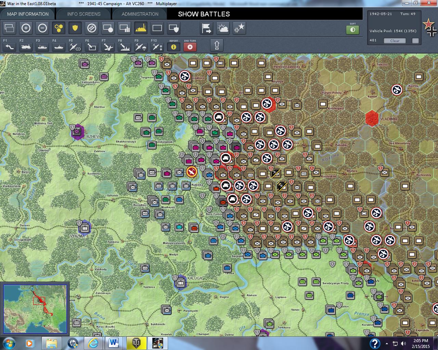Open the weather cloud and sun icon
The width and height of the screenshot is (438, 350).
(223, 28)
